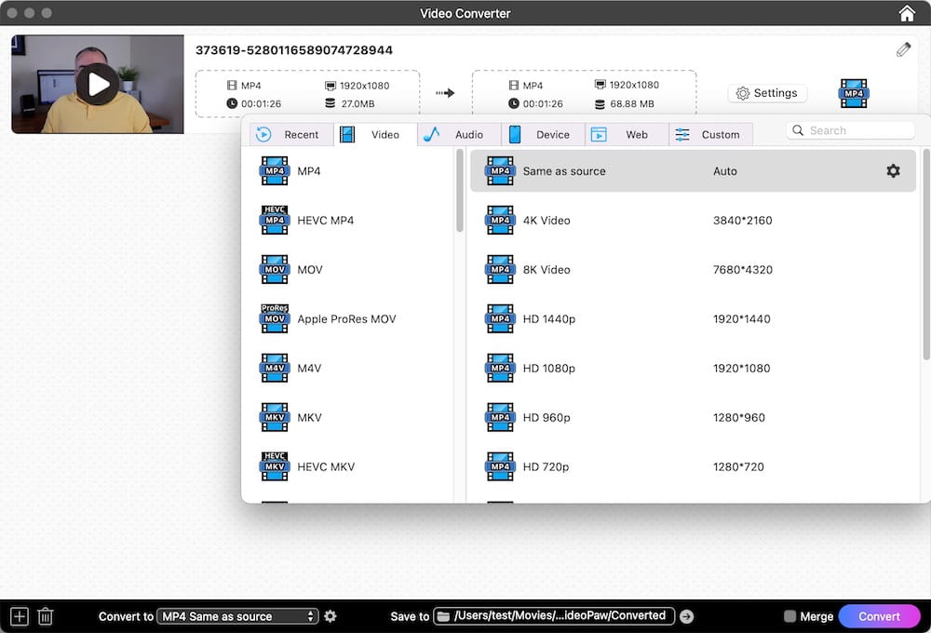931x633 pixels.
Task: Select Apple ProRes MOV format
Action: [x=344, y=318]
